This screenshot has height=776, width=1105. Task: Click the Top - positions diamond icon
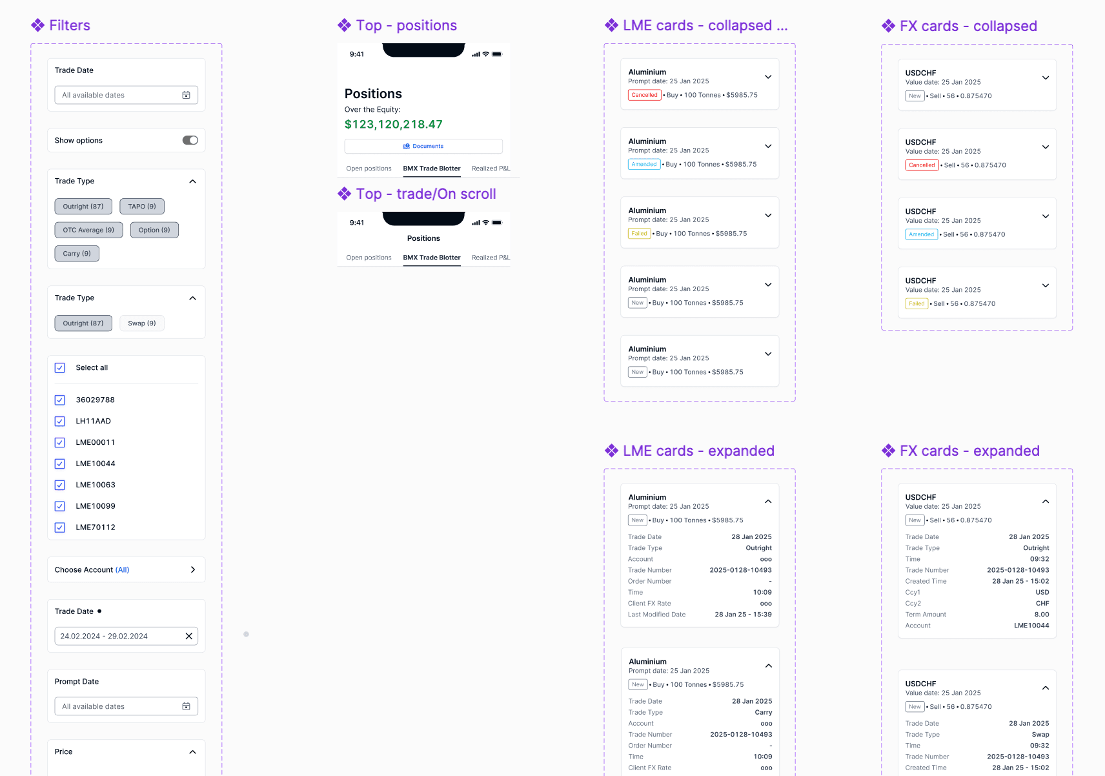[x=344, y=25]
